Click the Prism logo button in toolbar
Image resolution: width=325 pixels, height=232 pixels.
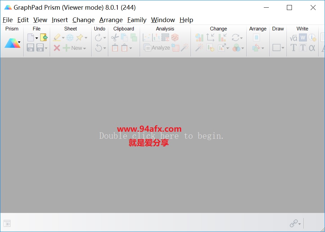[x=12, y=43]
